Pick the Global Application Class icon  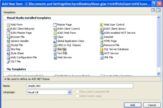pos(55,41)
